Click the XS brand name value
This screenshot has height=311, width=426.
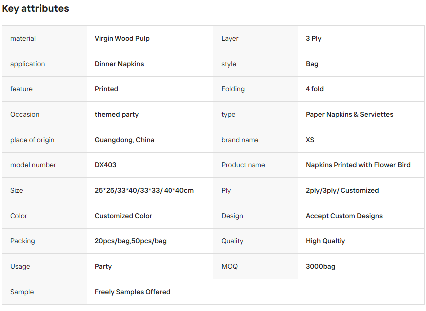point(310,140)
